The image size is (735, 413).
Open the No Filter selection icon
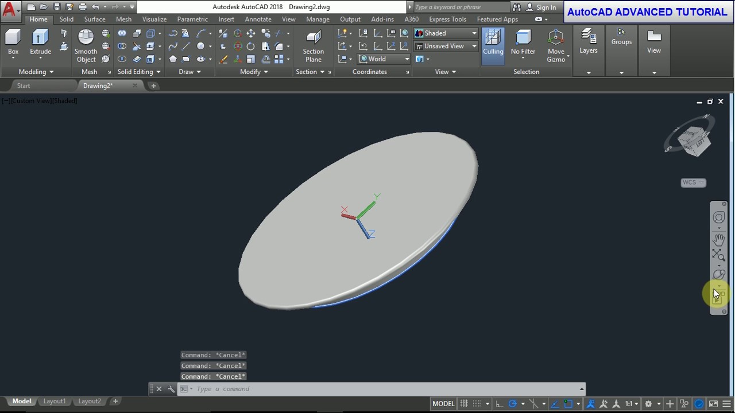tap(523, 43)
